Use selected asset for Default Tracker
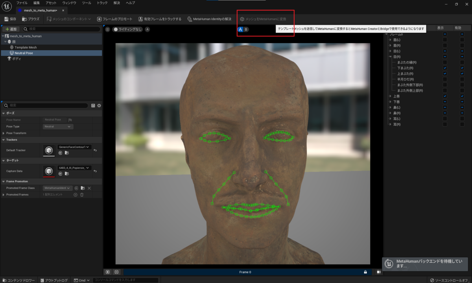This screenshot has width=472, height=283. [x=61, y=153]
